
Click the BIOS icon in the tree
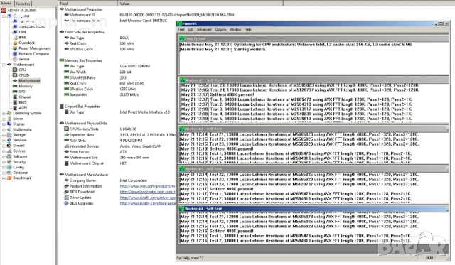pos(15,102)
